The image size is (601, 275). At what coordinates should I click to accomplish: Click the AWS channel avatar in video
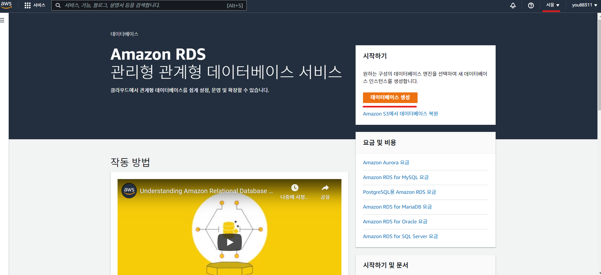(129, 190)
